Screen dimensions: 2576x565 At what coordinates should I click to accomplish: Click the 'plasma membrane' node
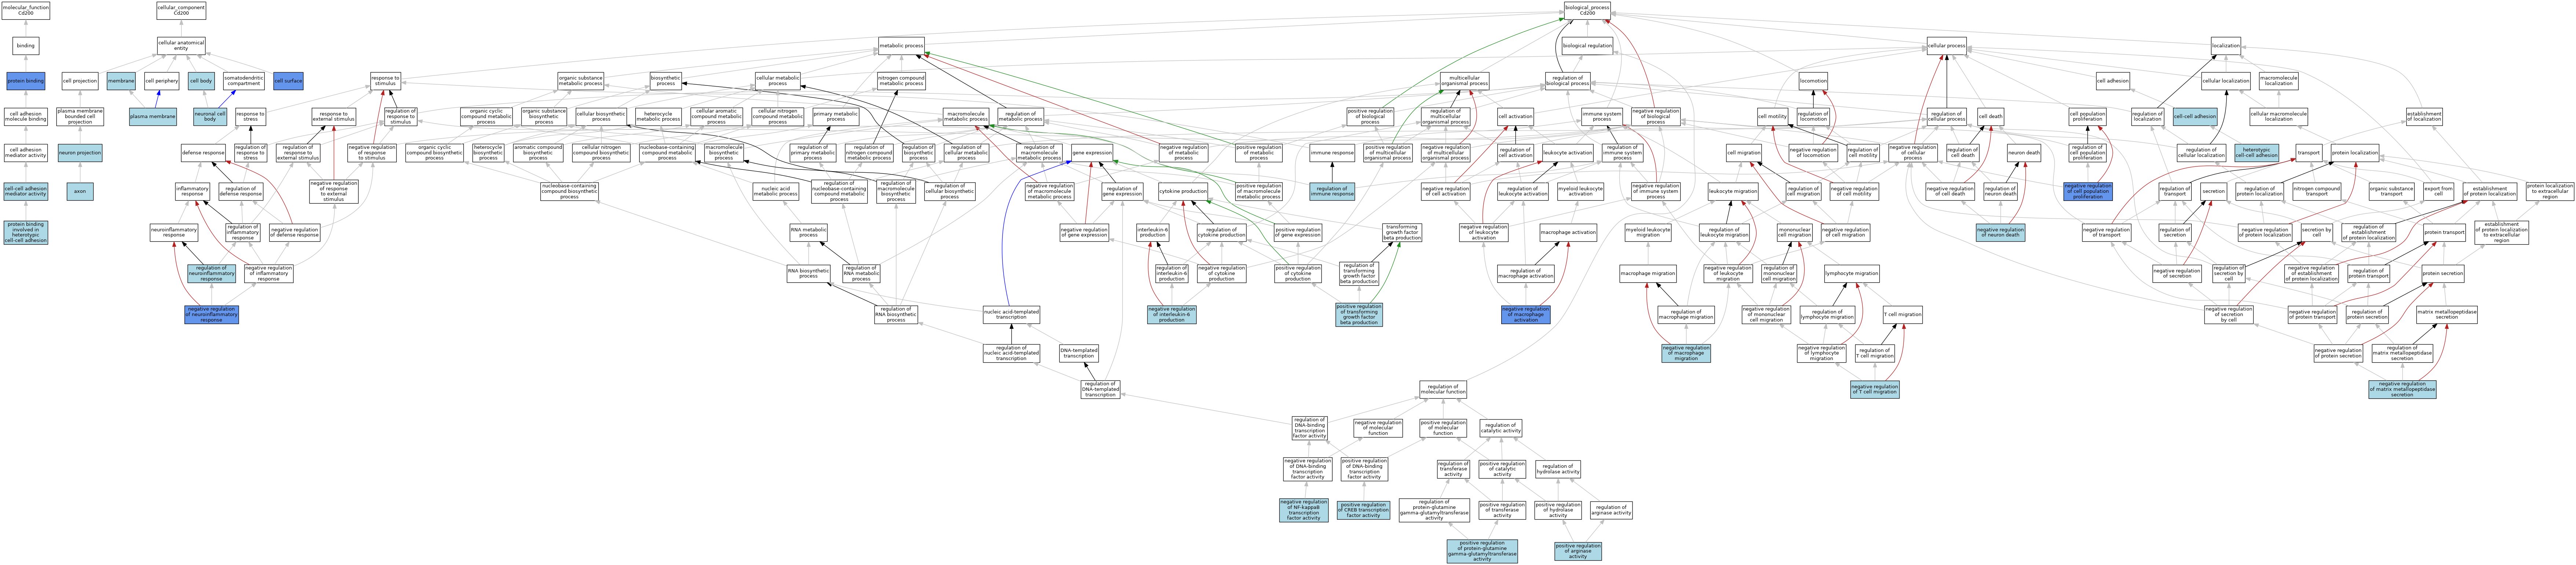[x=153, y=117]
